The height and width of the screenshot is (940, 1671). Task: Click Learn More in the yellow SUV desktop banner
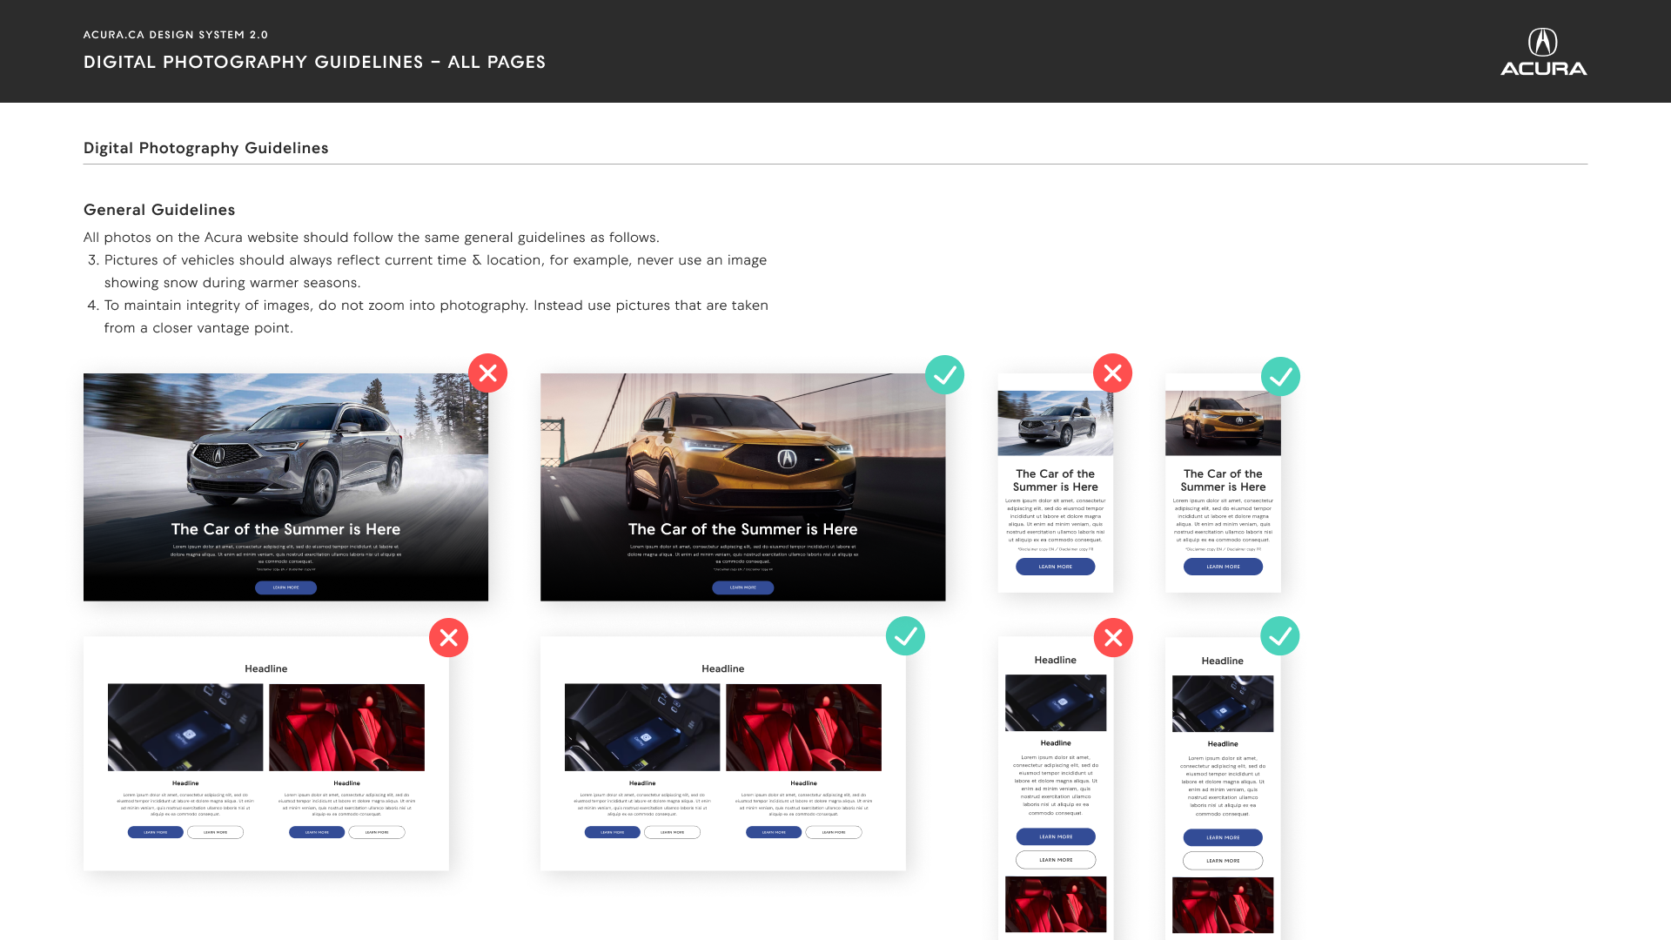tap(742, 587)
